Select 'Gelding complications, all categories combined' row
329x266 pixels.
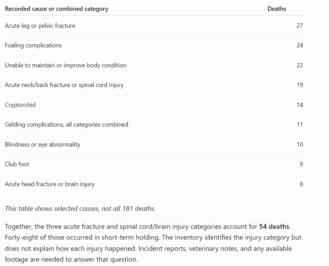tap(154, 125)
